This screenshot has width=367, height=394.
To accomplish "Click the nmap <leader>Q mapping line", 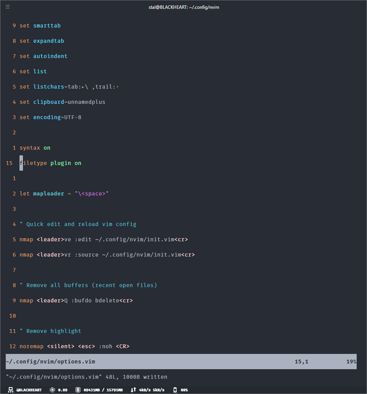I will (76, 300).
